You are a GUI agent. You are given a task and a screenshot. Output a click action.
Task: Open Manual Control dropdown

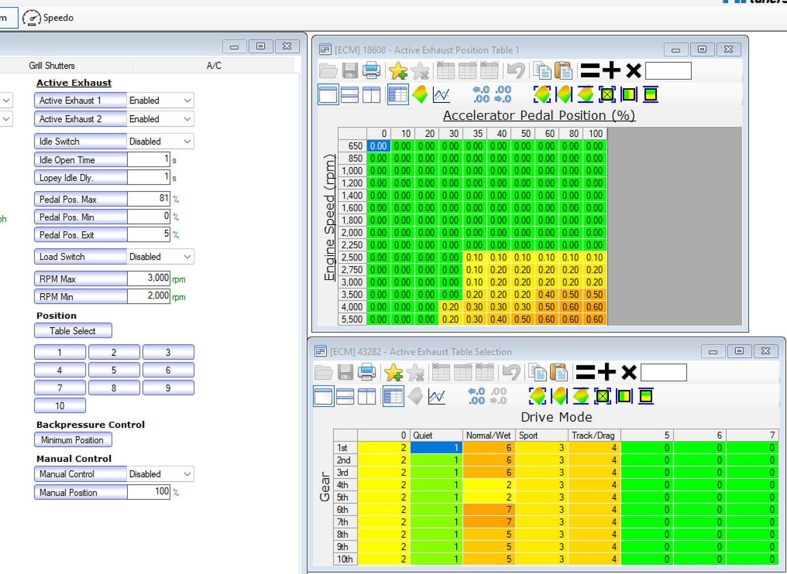coord(160,474)
